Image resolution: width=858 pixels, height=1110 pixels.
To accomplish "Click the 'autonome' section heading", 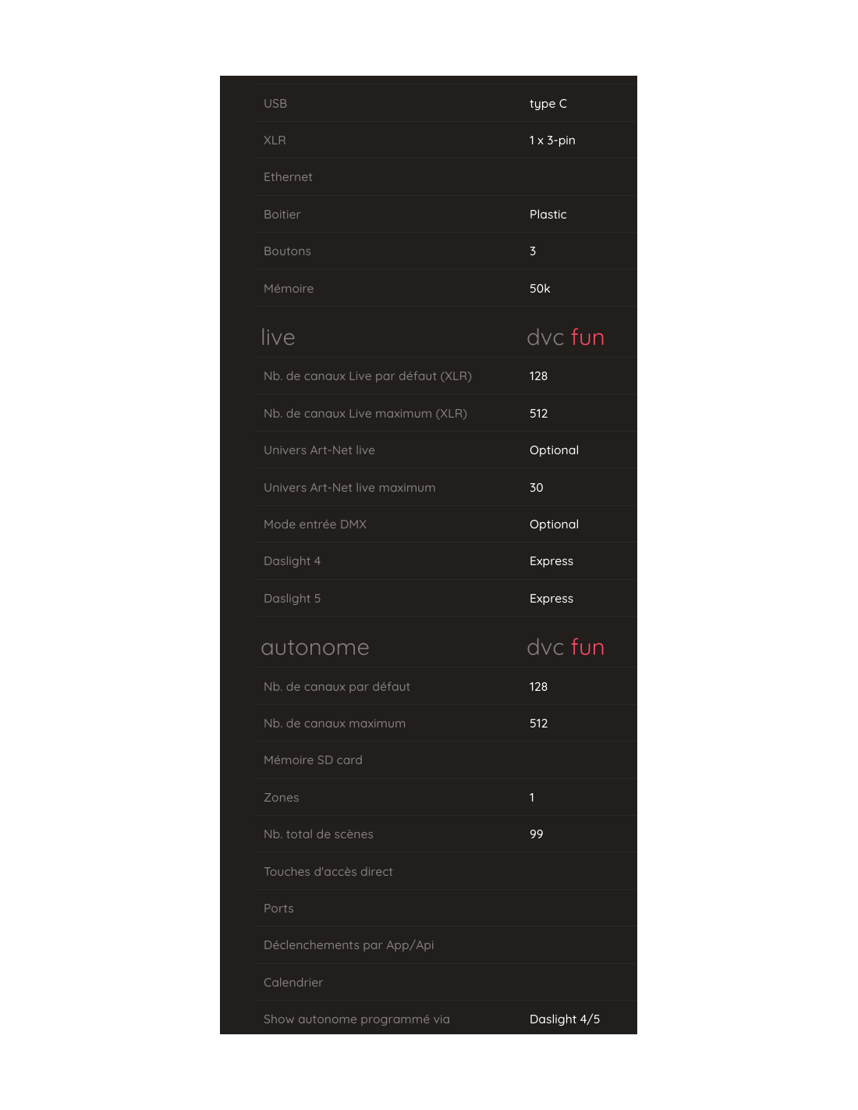I will tap(315, 647).
